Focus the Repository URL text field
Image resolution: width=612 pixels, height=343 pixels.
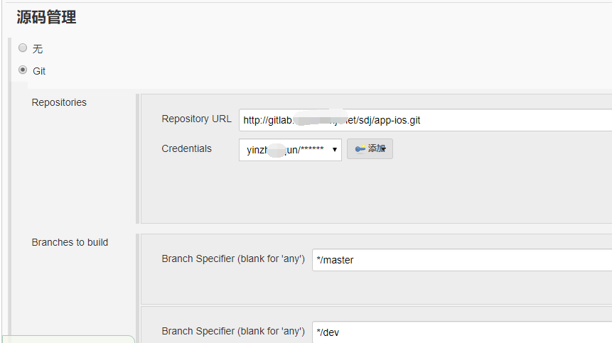[x=426, y=120]
